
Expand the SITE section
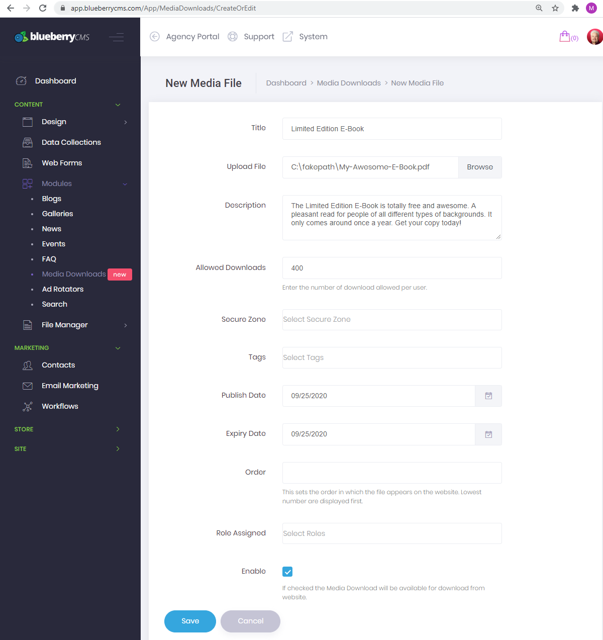tap(118, 449)
